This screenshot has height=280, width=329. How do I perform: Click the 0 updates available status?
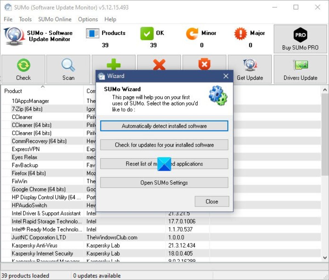tap(97, 276)
